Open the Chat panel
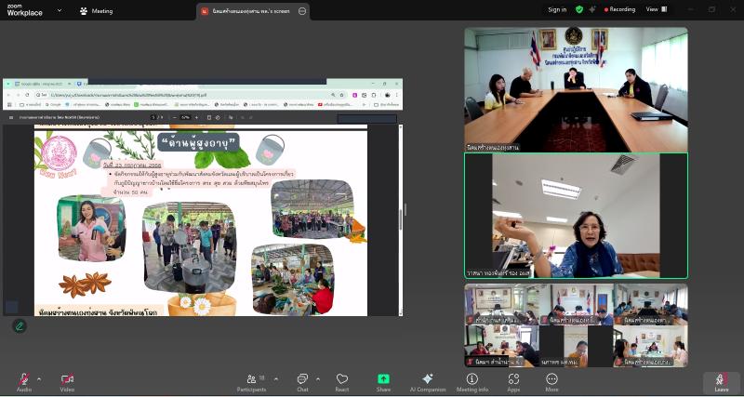The width and height of the screenshot is (744, 397). pyautogui.click(x=302, y=382)
